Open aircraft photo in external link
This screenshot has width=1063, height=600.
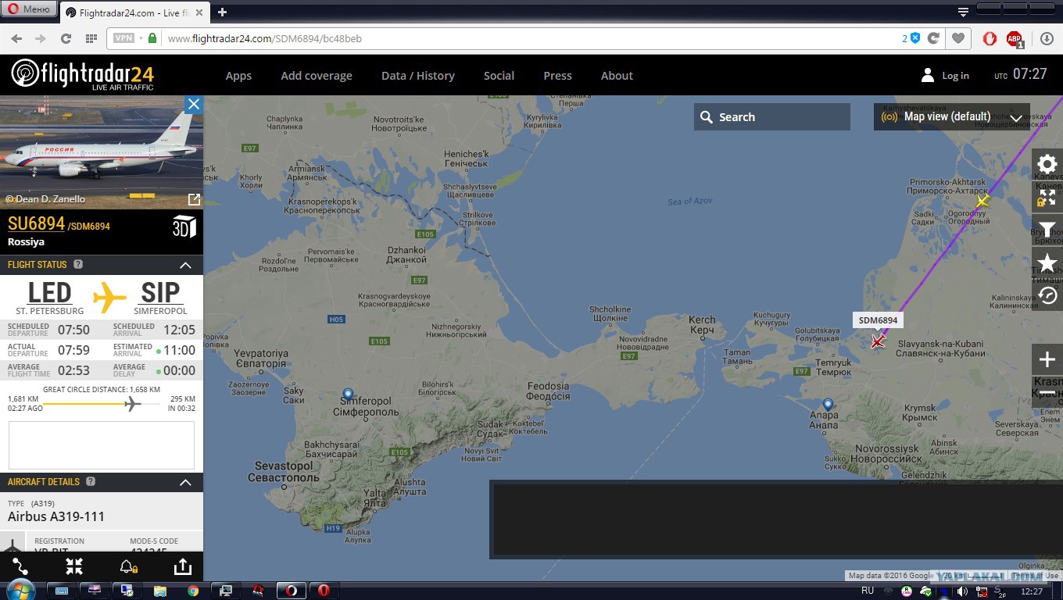[x=194, y=199]
